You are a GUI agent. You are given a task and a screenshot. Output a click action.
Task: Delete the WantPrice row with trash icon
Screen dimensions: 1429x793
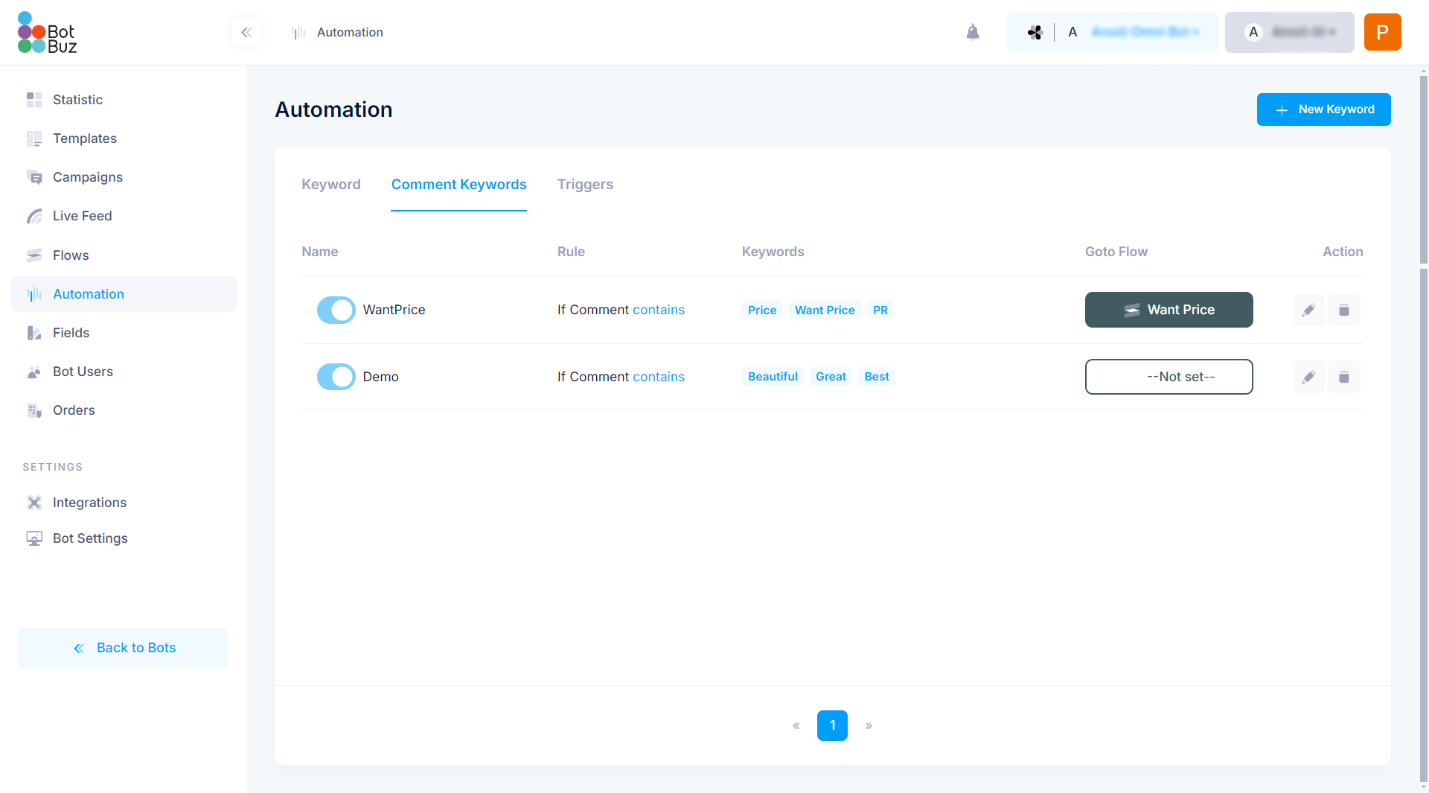[x=1344, y=310]
